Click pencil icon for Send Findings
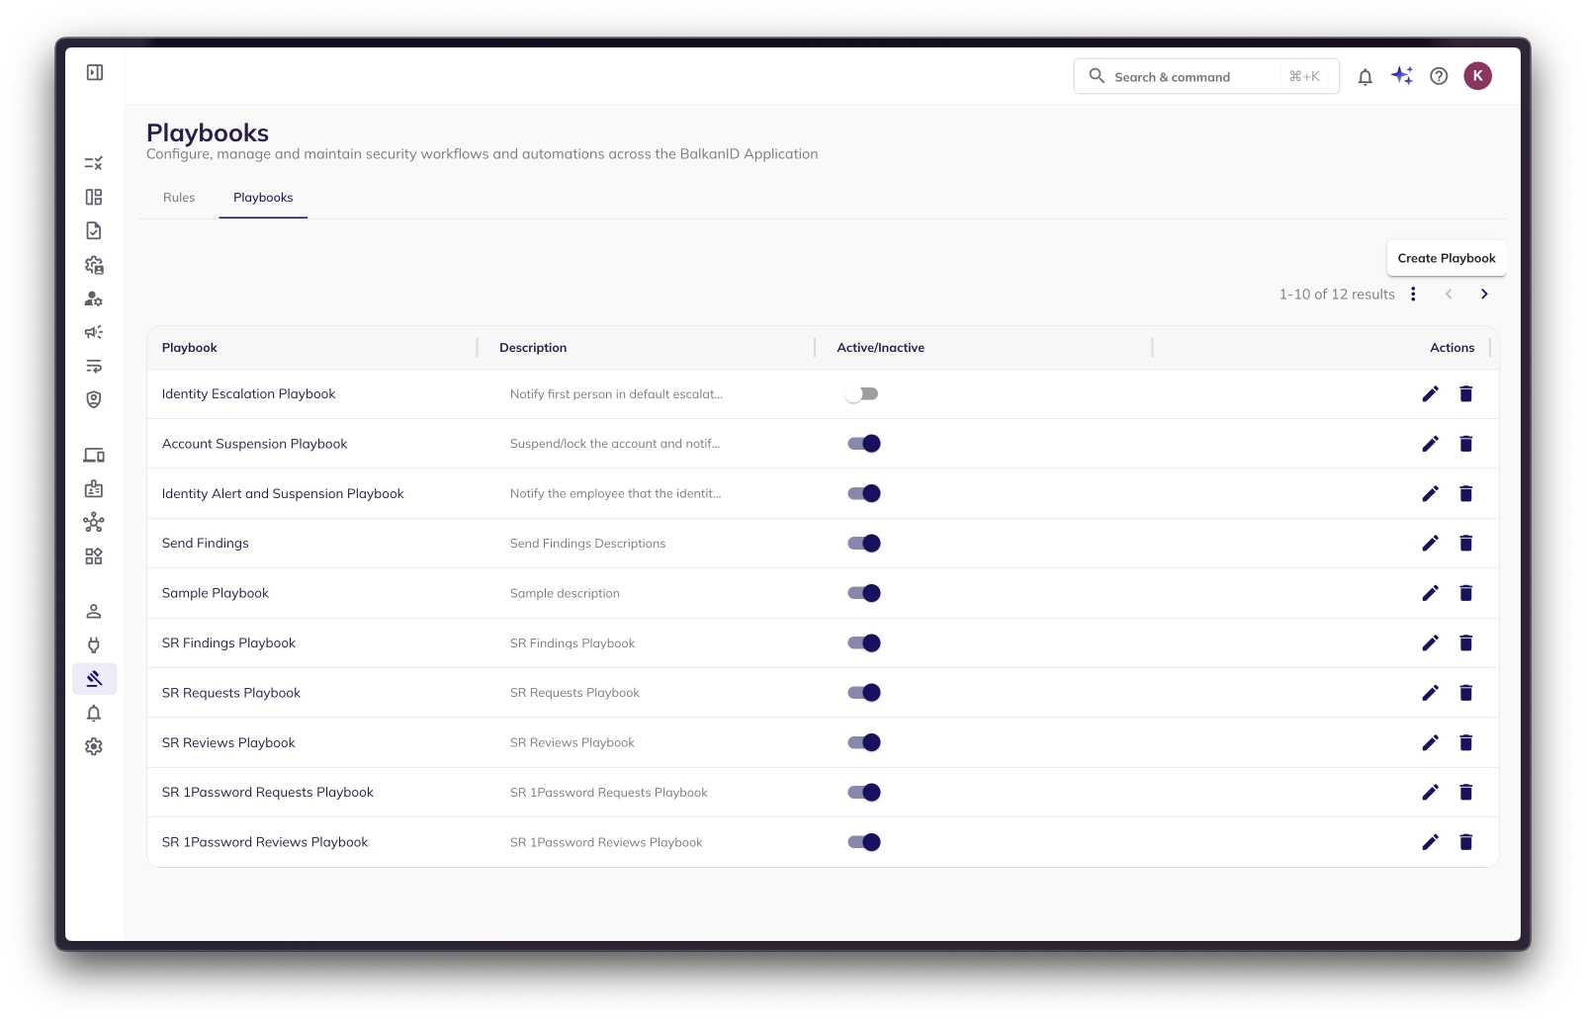The image size is (1586, 1024). [1430, 544]
